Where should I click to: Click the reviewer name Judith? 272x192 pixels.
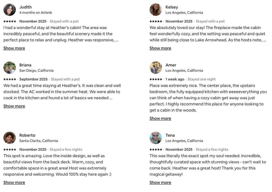coord(25,7)
